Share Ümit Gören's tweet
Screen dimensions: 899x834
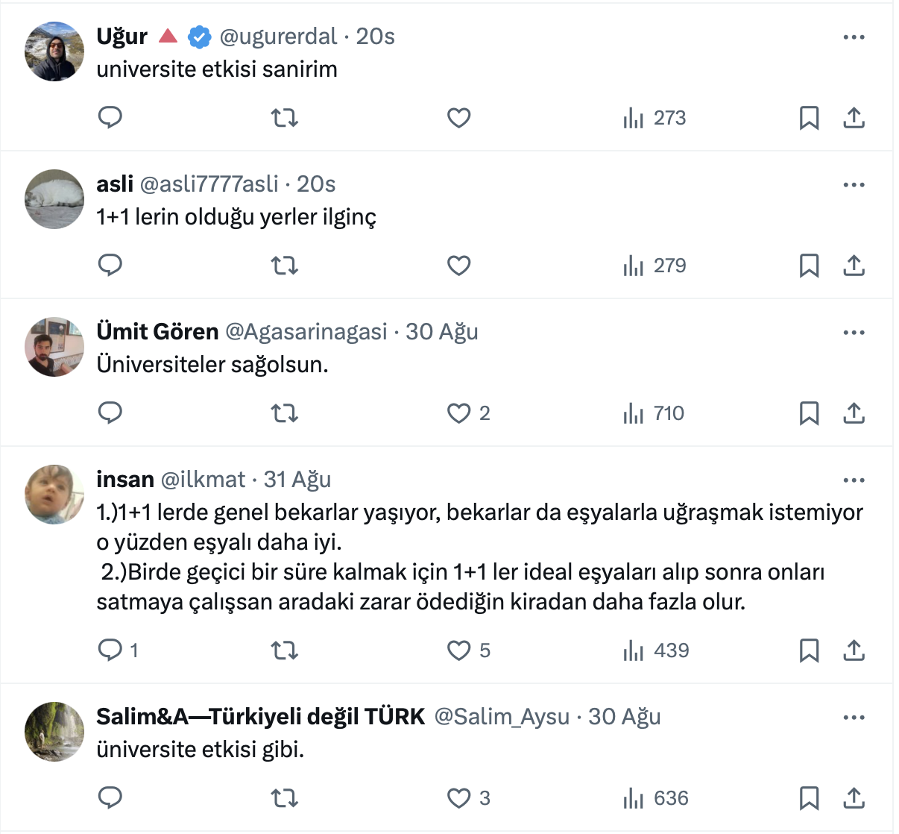[x=854, y=413]
